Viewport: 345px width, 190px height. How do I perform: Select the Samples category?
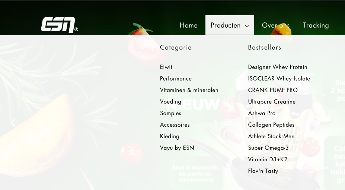point(170,113)
